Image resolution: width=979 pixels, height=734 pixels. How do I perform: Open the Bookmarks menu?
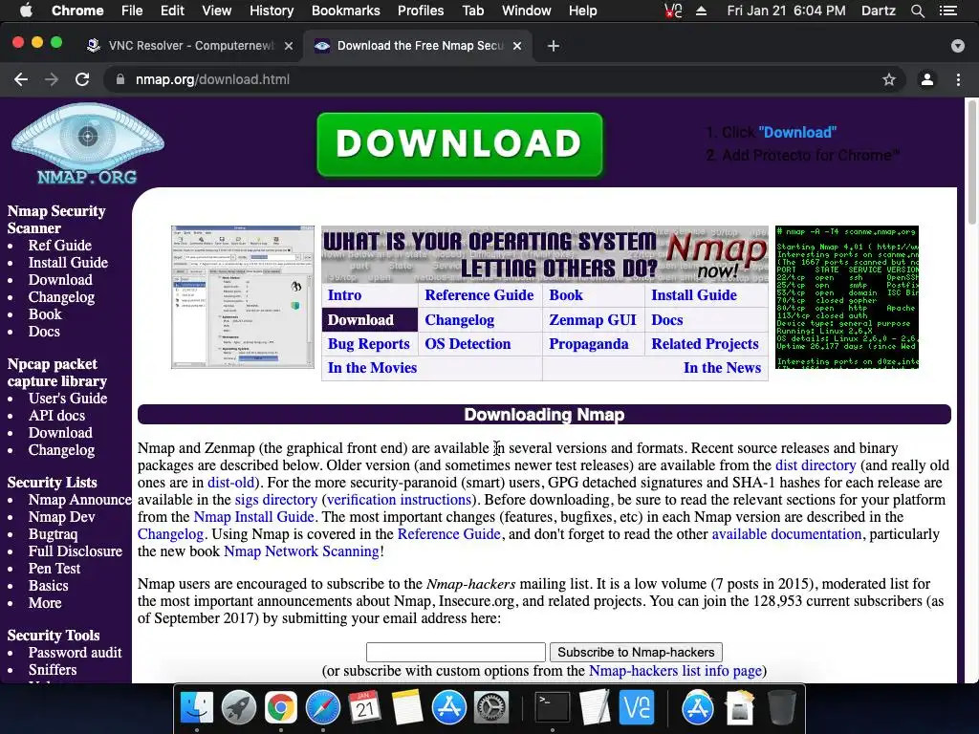click(x=345, y=11)
